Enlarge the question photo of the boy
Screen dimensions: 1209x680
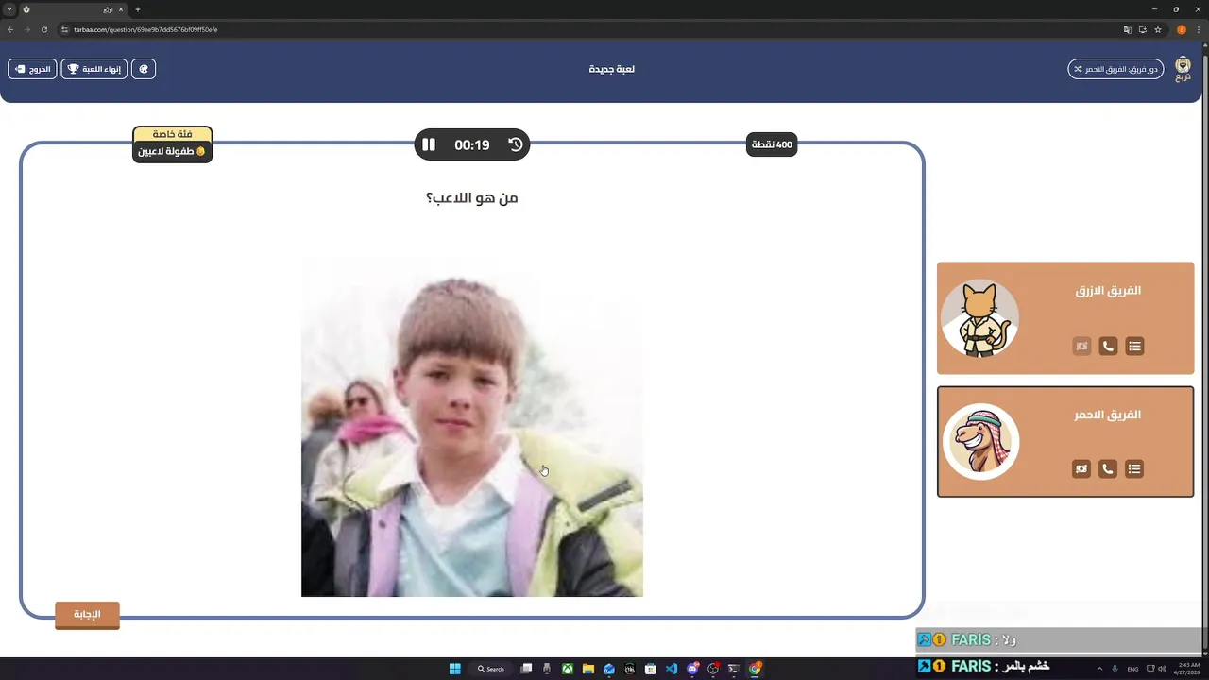(472, 427)
